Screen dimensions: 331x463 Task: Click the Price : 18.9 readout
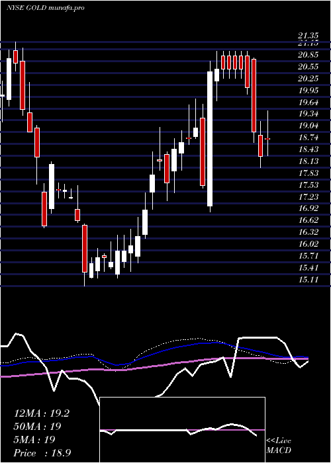pos(42,452)
